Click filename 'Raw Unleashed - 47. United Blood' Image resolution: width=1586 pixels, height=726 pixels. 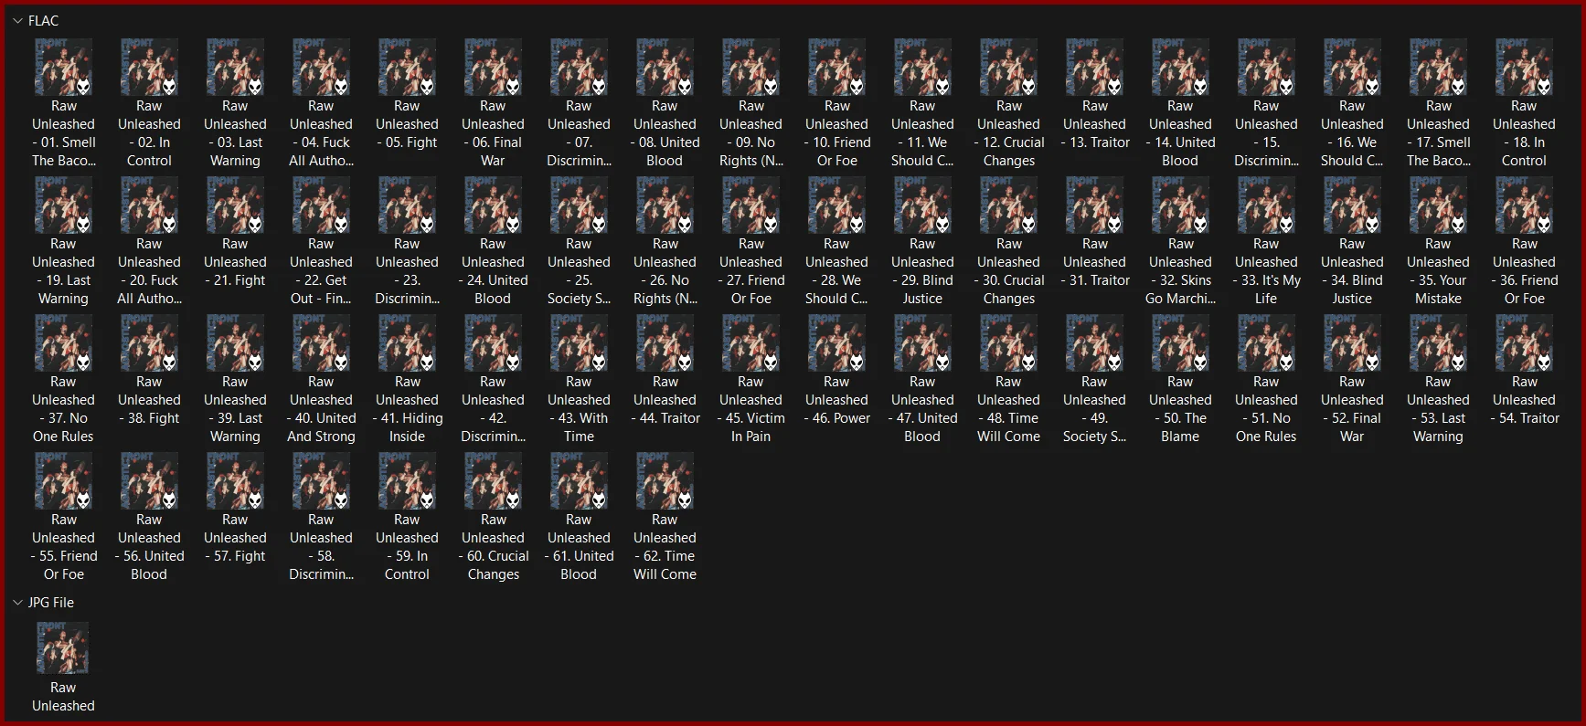point(922,409)
